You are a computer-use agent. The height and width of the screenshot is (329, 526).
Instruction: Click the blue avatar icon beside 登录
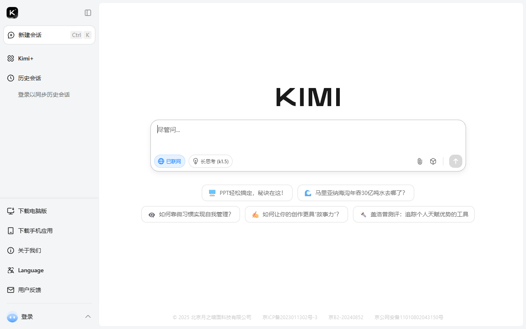(x=12, y=317)
